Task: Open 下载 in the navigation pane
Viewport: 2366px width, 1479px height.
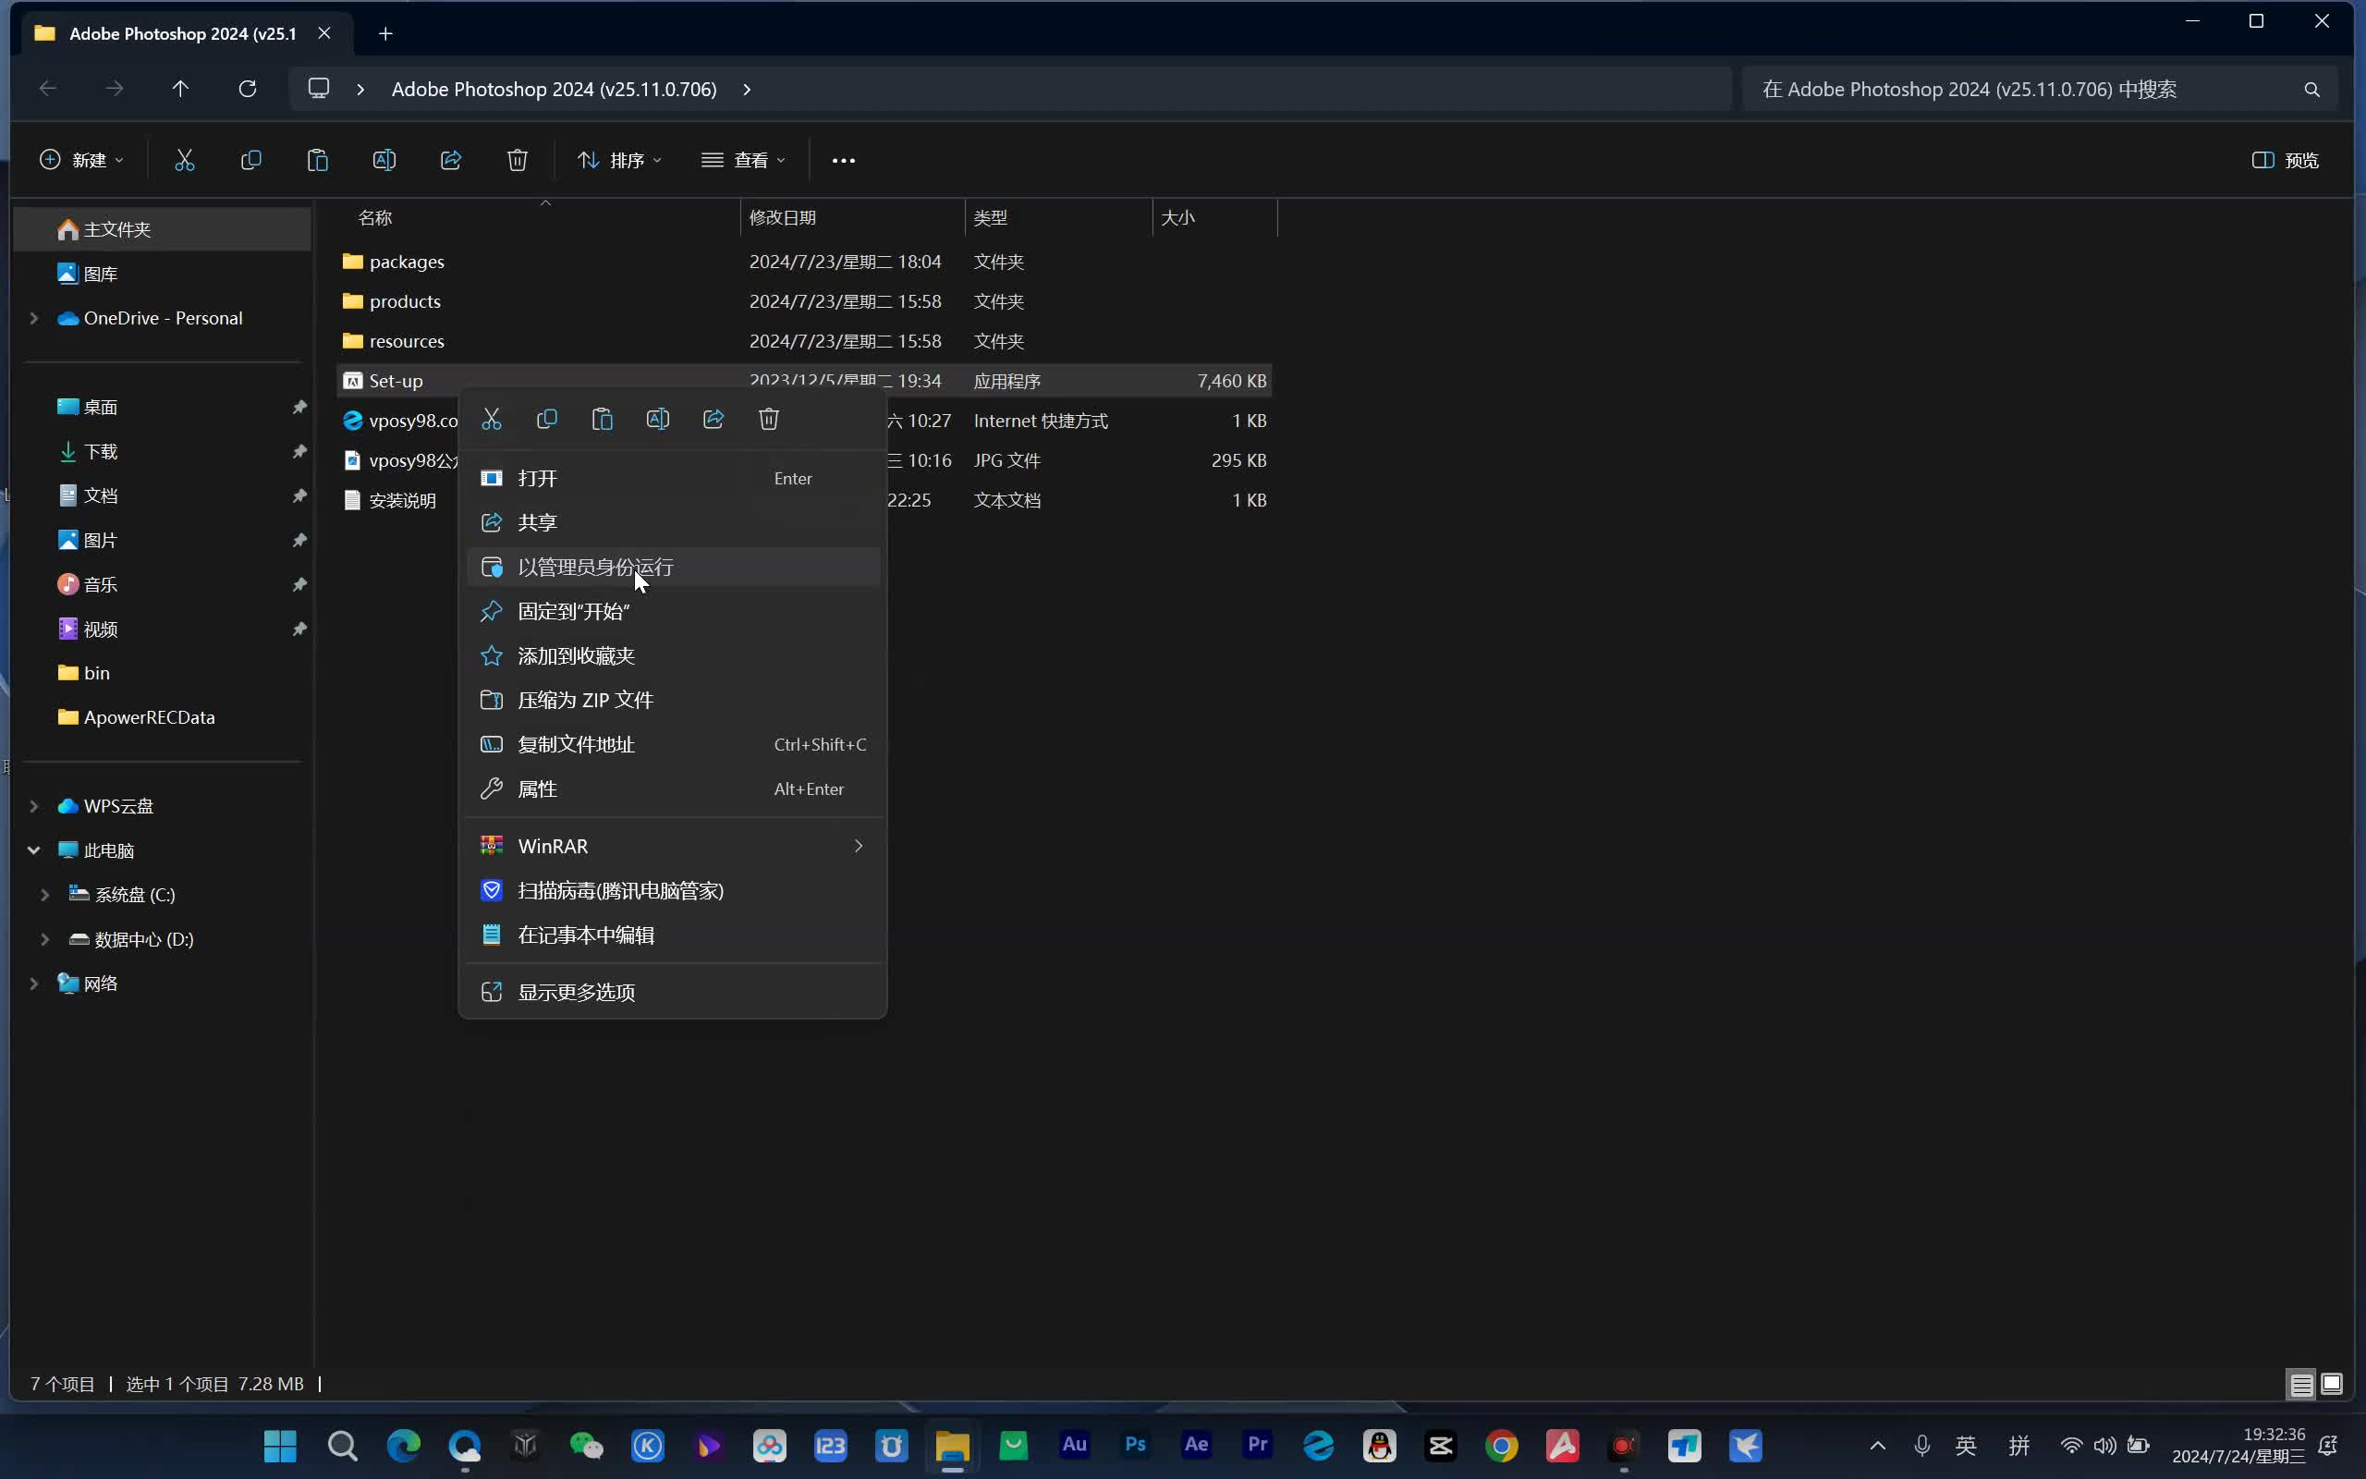Action: pos(164,452)
